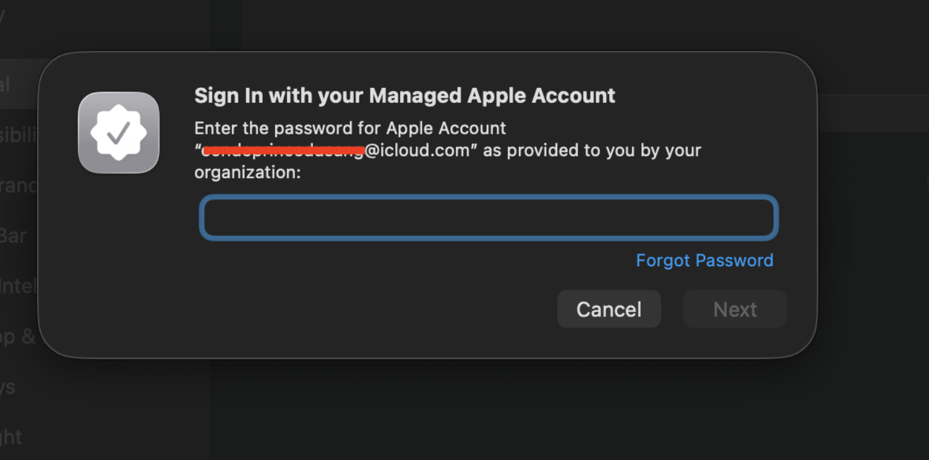The width and height of the screenshot is (929, 460).
Task: Open the Forgot Password link
Action: click(x=704, y=260)
